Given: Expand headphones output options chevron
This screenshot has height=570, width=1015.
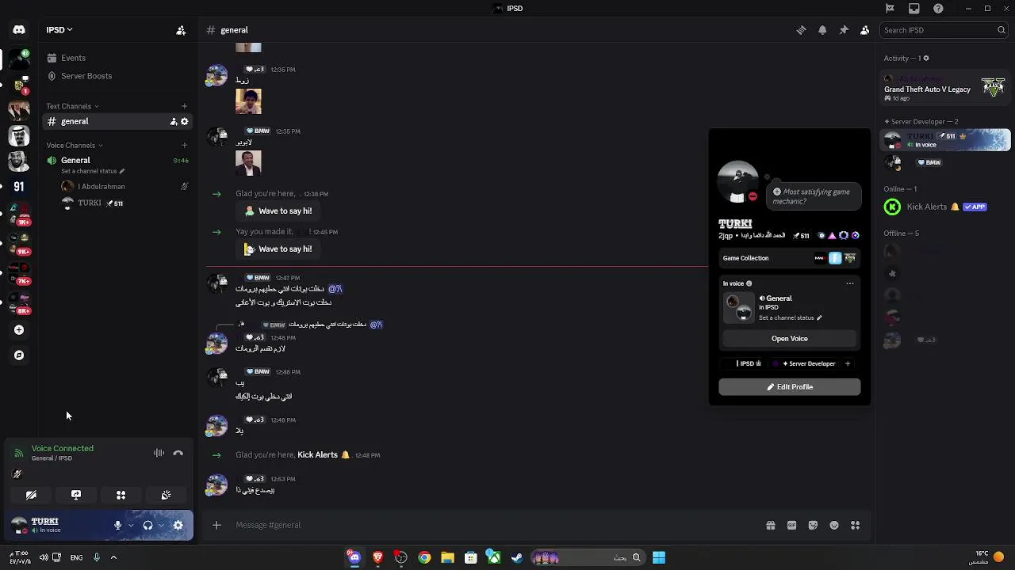Looking at the screenshot, I should point(161,525).
